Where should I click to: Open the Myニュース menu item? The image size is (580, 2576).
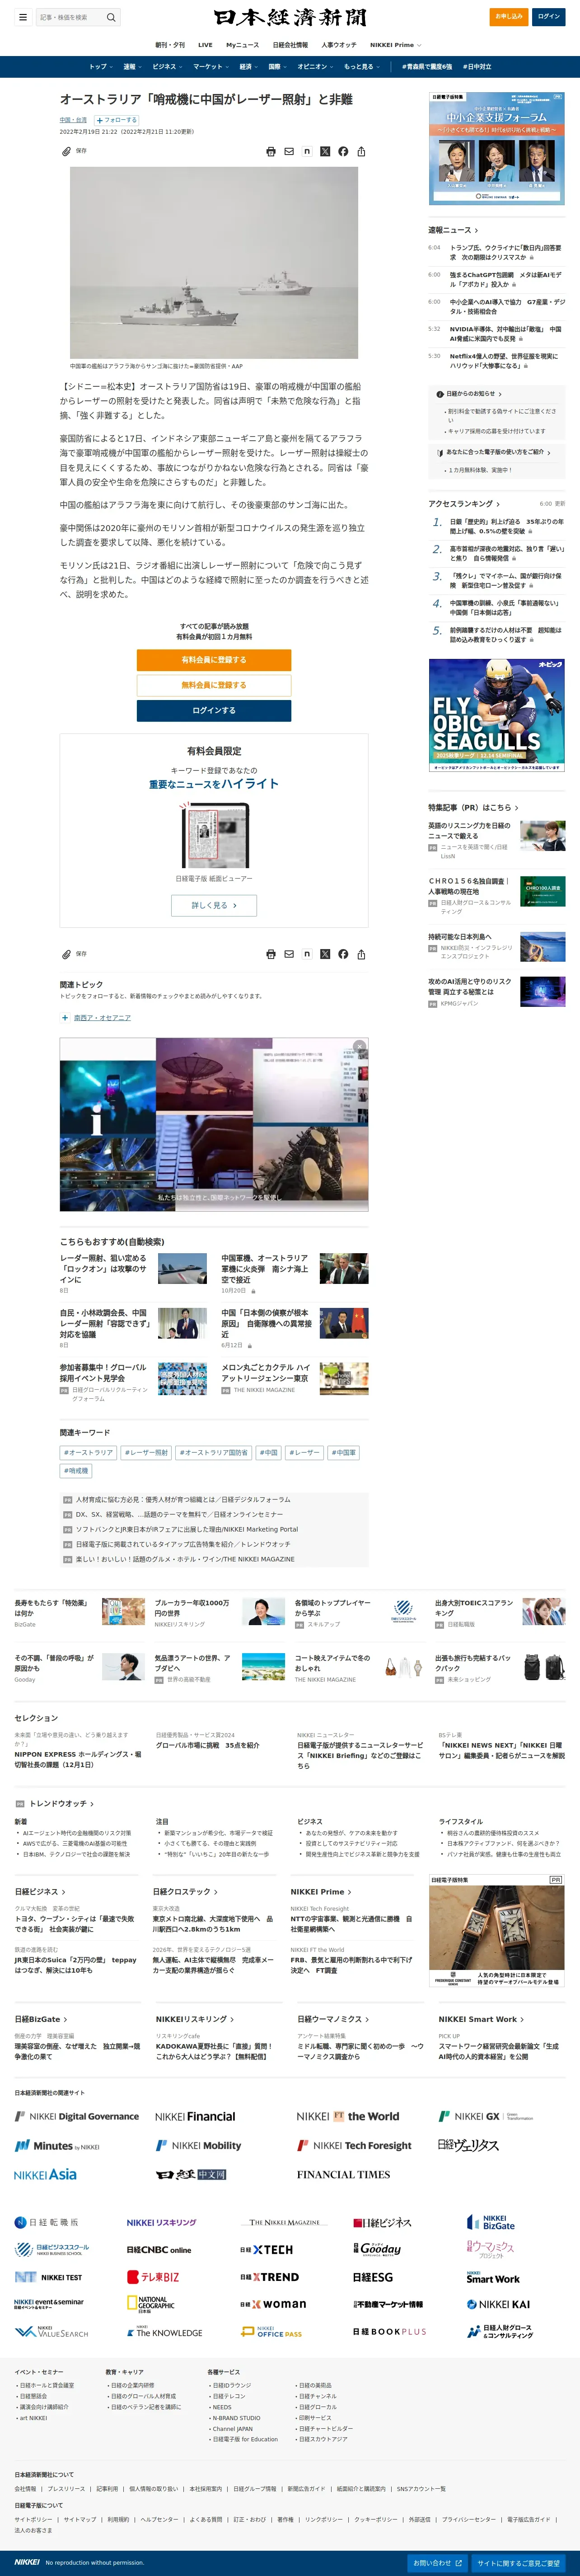[242, 45]
